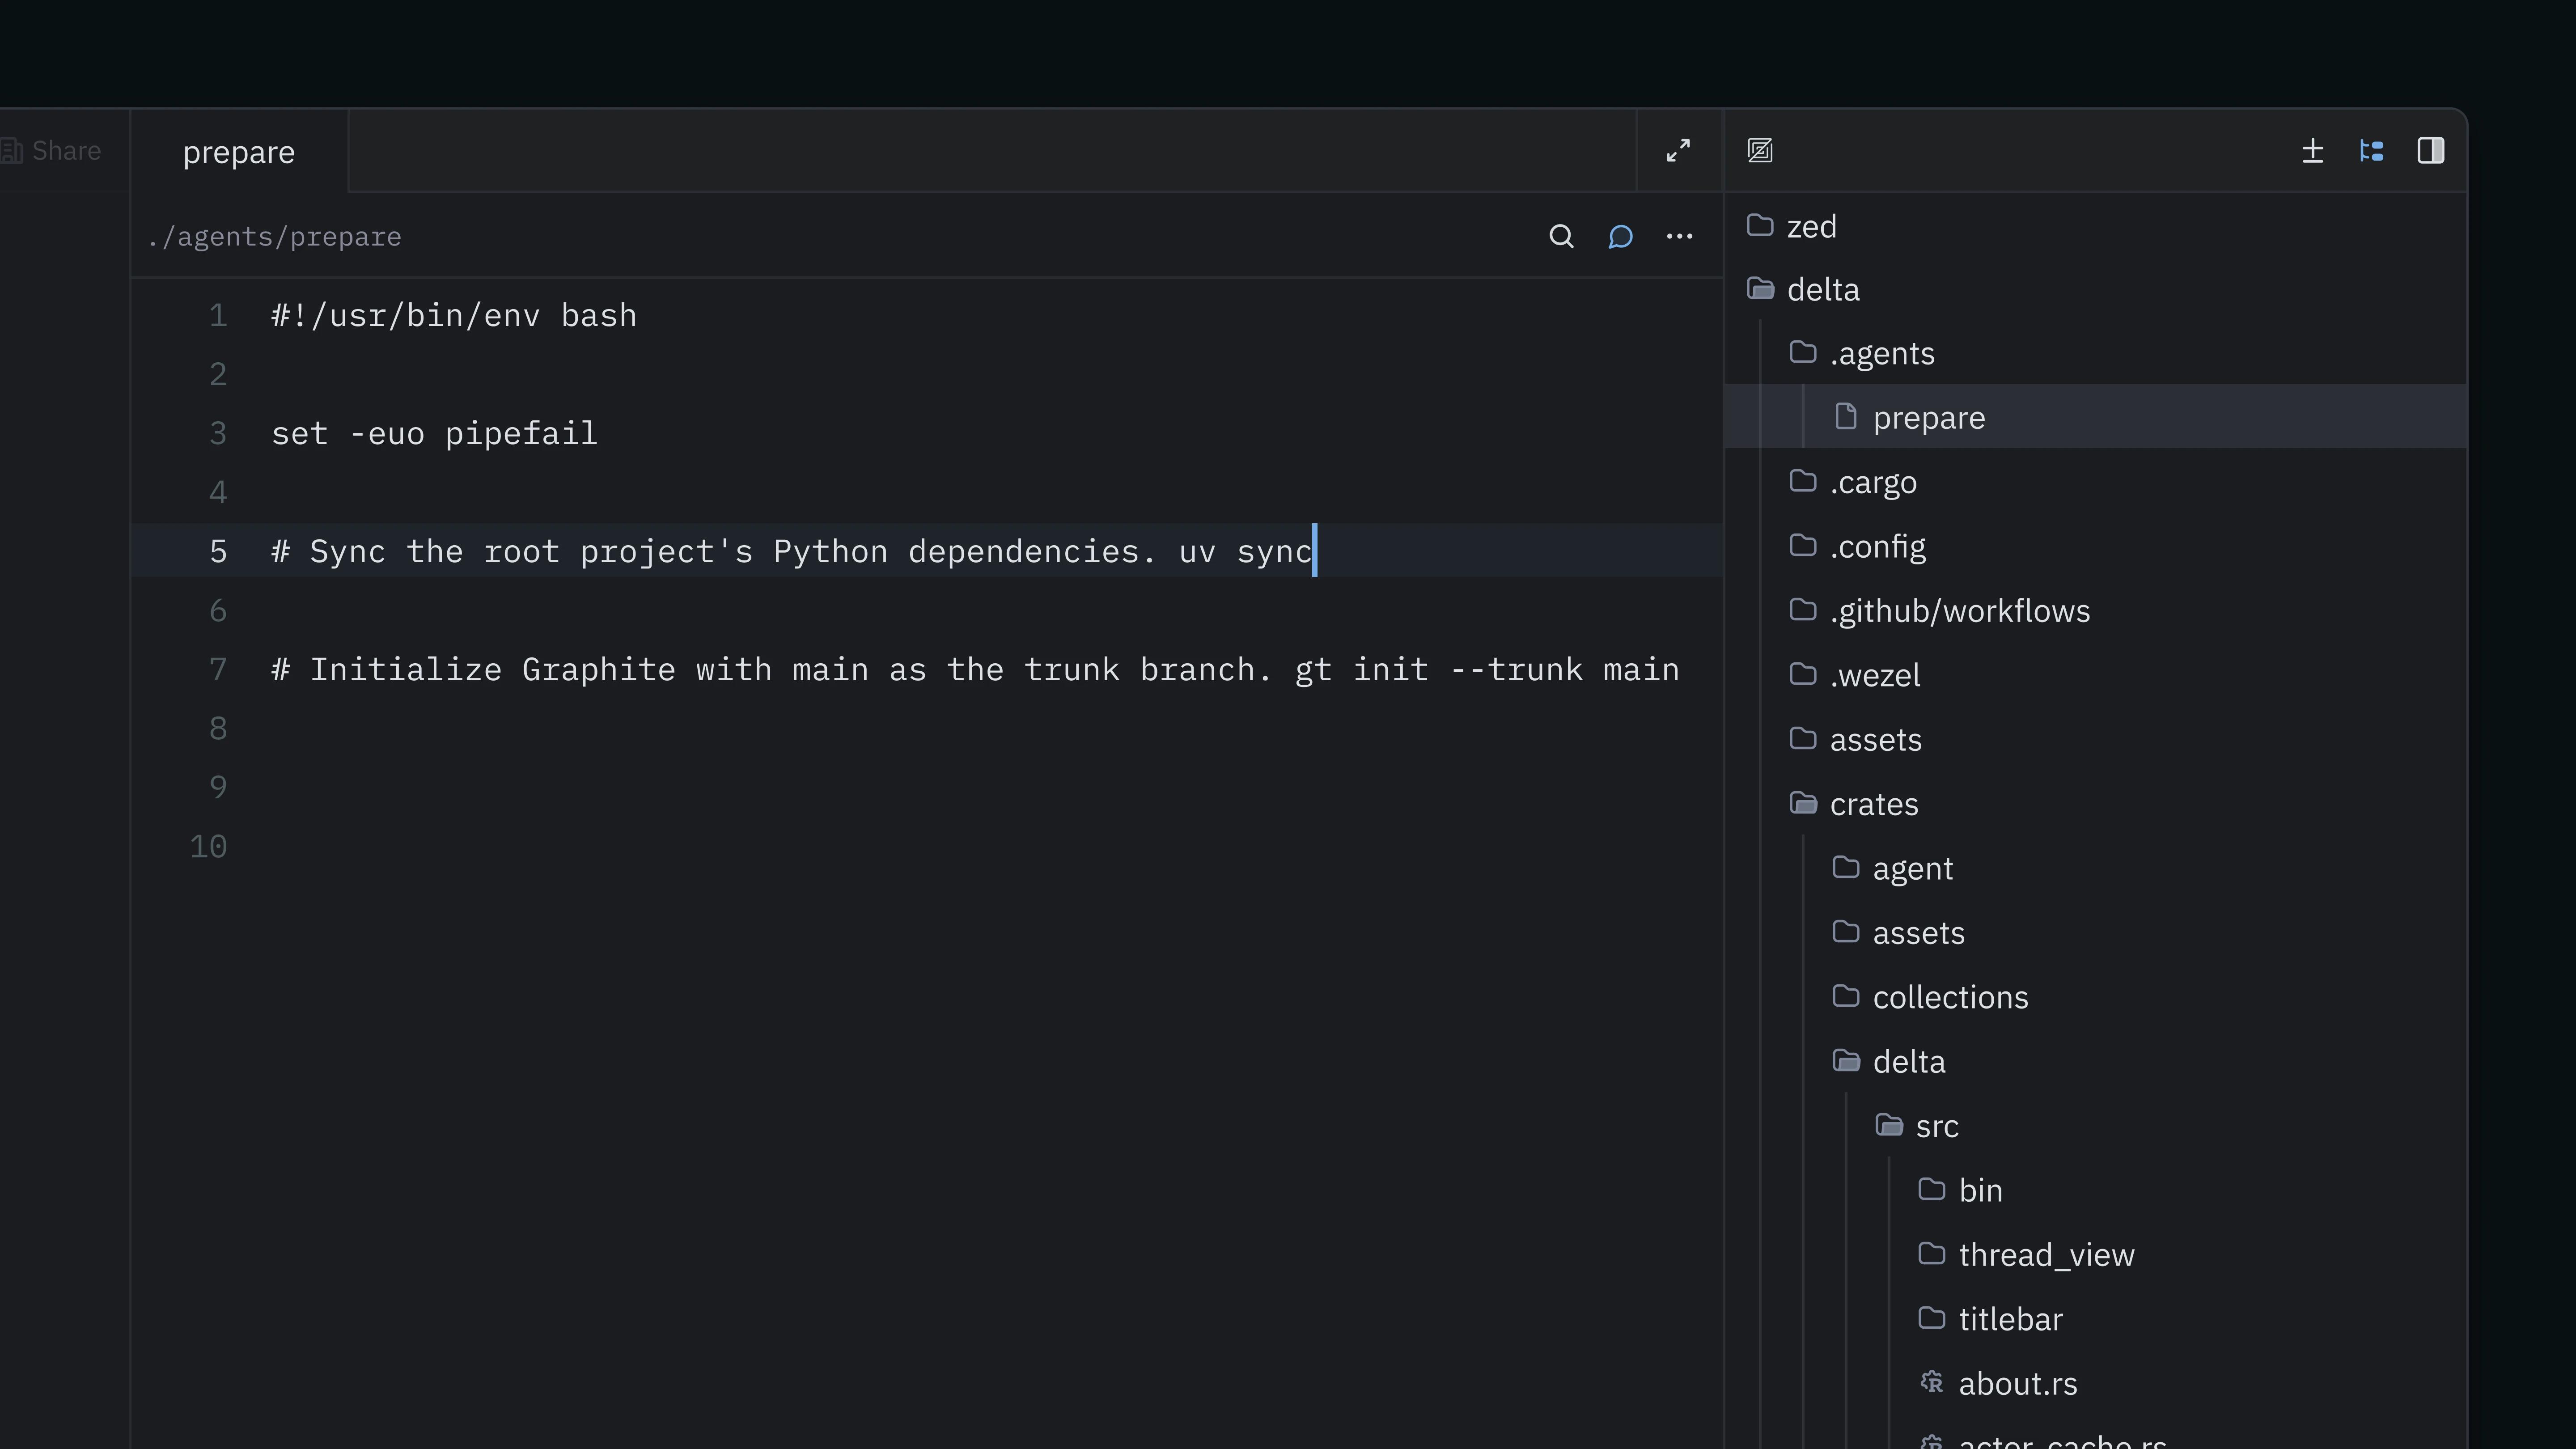Click the open folder icon next to src
The image size is (2576, 1449).
(x=1889, y=1125)
